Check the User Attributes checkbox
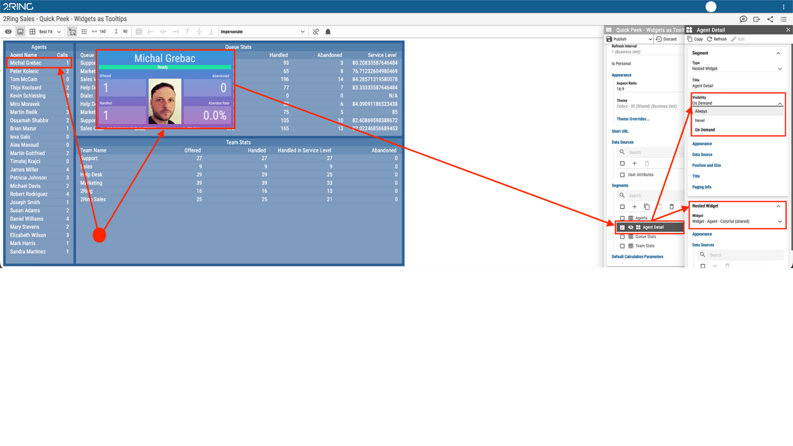Screen dimensions: 793x446 click(622, 175)
